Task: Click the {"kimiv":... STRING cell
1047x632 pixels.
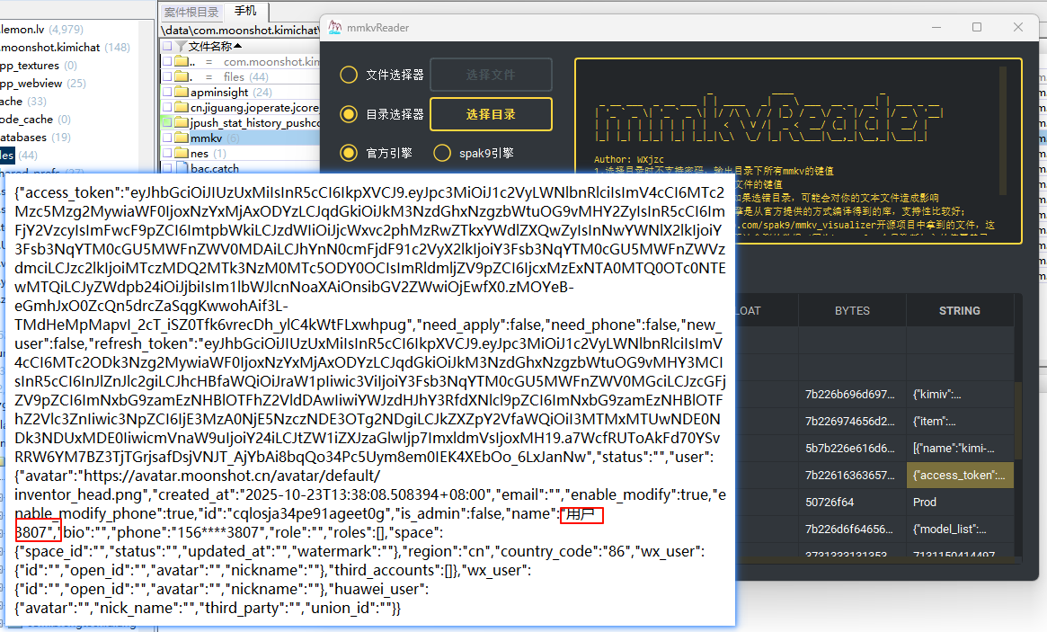Action: point(960,394)
